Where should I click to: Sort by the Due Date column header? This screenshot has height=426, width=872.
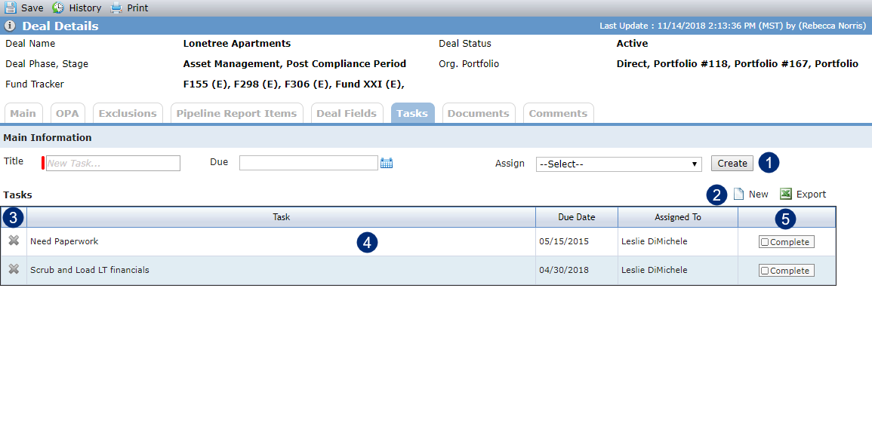pos(577,217)
